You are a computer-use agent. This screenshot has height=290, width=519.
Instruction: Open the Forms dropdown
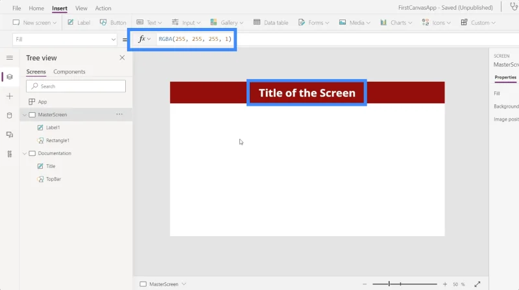[x=313, y=23]
